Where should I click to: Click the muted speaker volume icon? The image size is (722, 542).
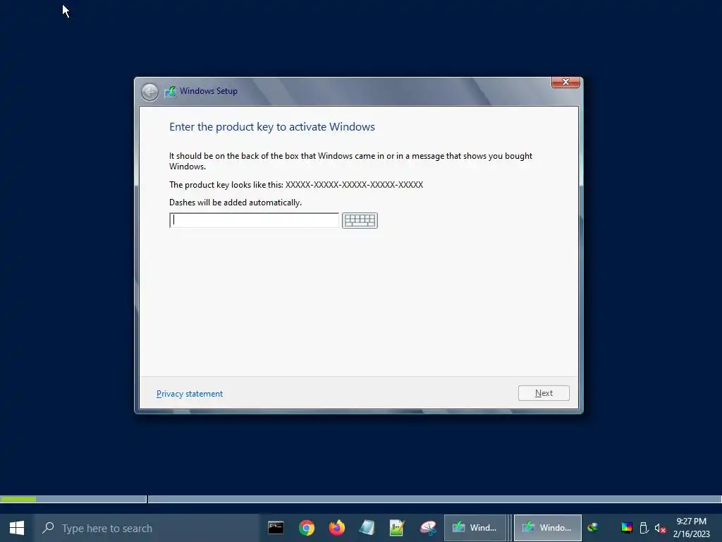point(660,528)
